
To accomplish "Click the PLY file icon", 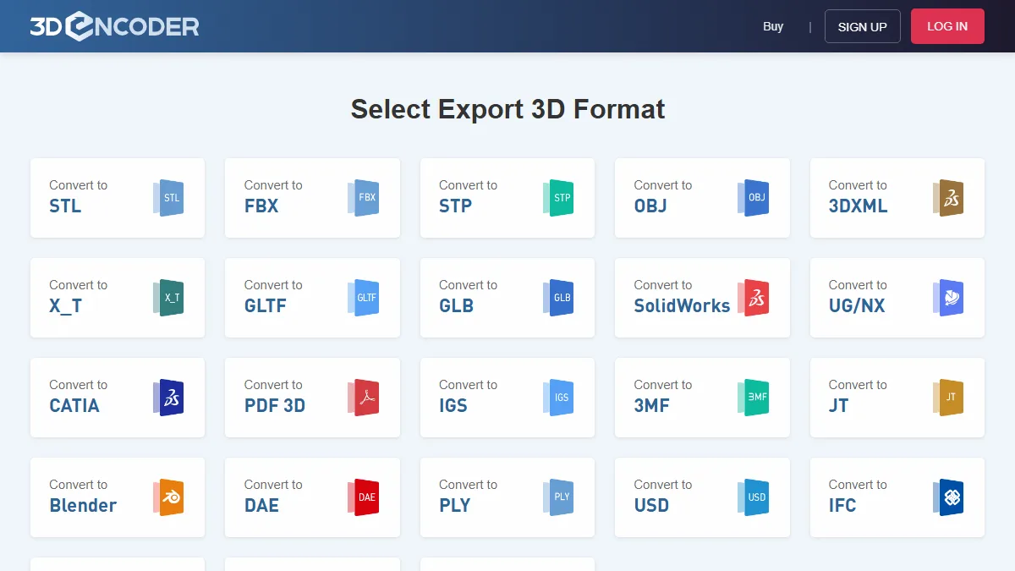I will [x=558, y=497].
